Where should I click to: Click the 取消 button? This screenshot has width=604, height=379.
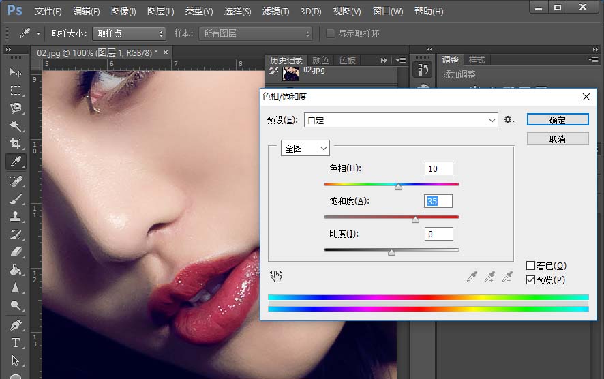[557, 138]
